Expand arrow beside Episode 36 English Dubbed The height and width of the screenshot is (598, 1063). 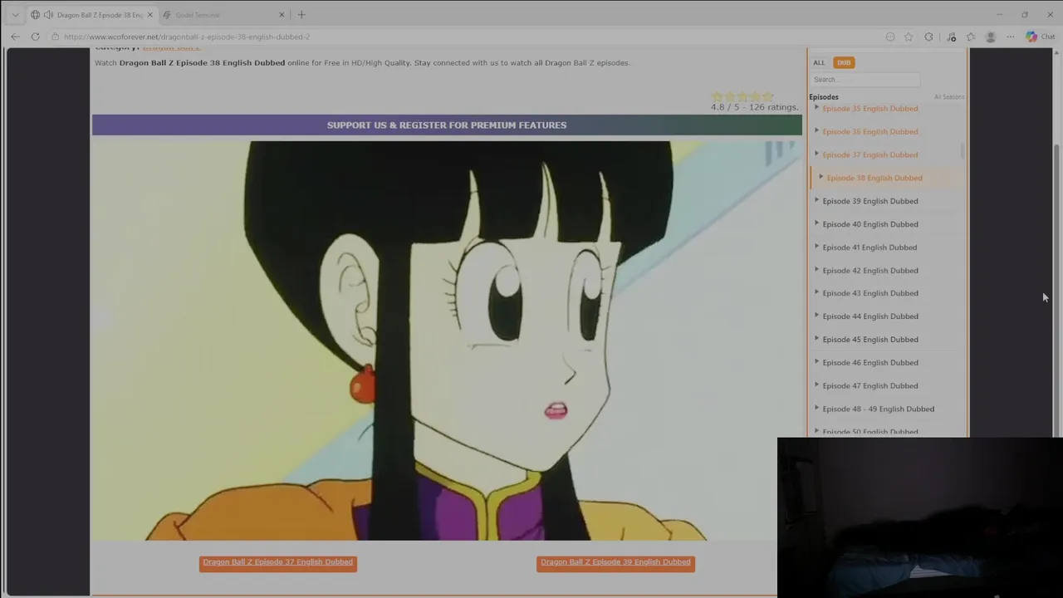[x=816, y=130]
